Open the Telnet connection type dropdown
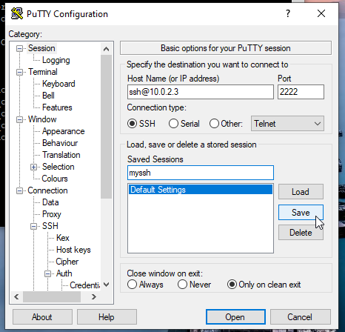Screen dimensions: 345x332 287,124
